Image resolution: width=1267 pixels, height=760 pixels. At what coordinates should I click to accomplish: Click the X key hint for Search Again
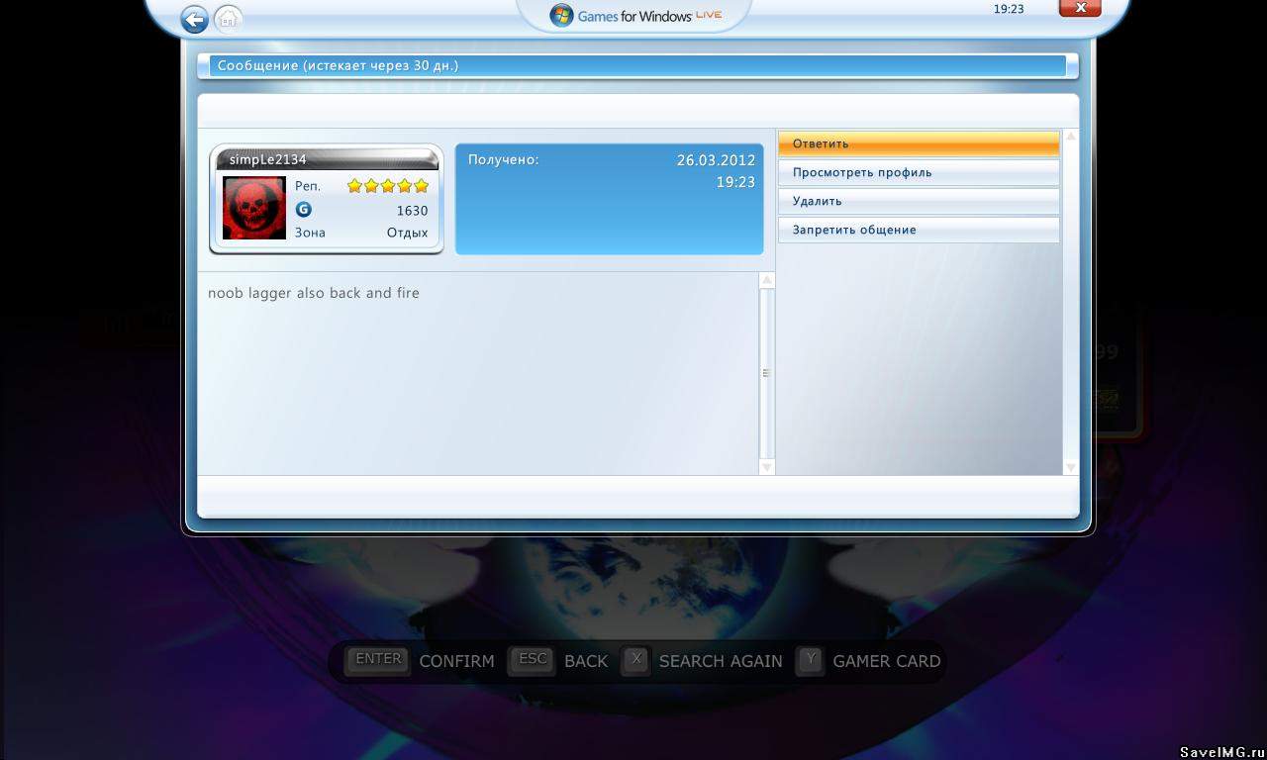(636, 660)
